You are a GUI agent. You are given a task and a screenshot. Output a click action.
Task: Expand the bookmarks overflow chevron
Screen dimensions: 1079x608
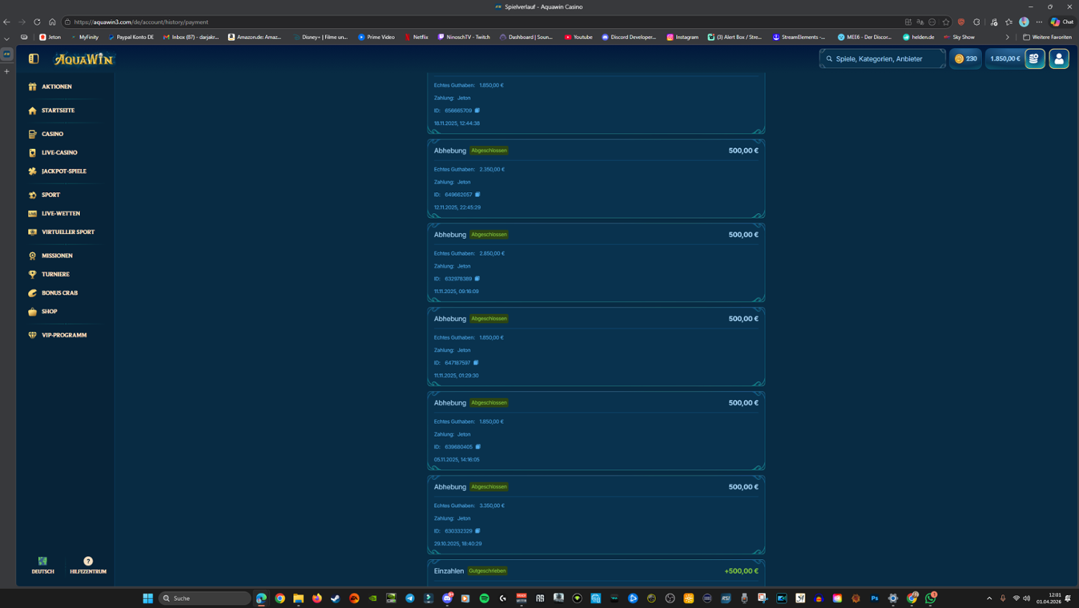1007,37
